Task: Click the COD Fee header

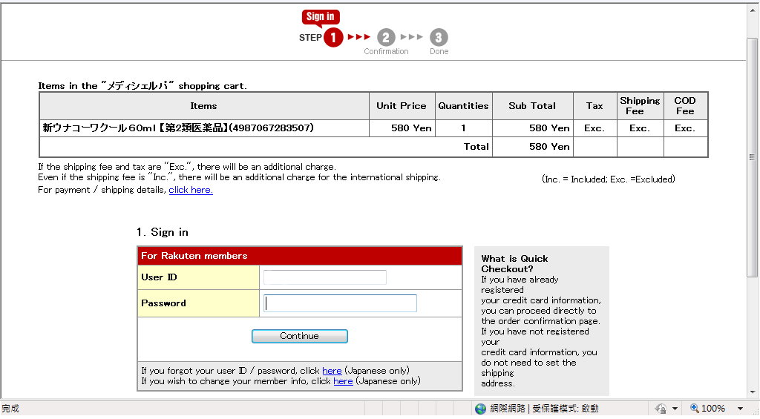Action: pyautogui.click(x=685, y=105)
